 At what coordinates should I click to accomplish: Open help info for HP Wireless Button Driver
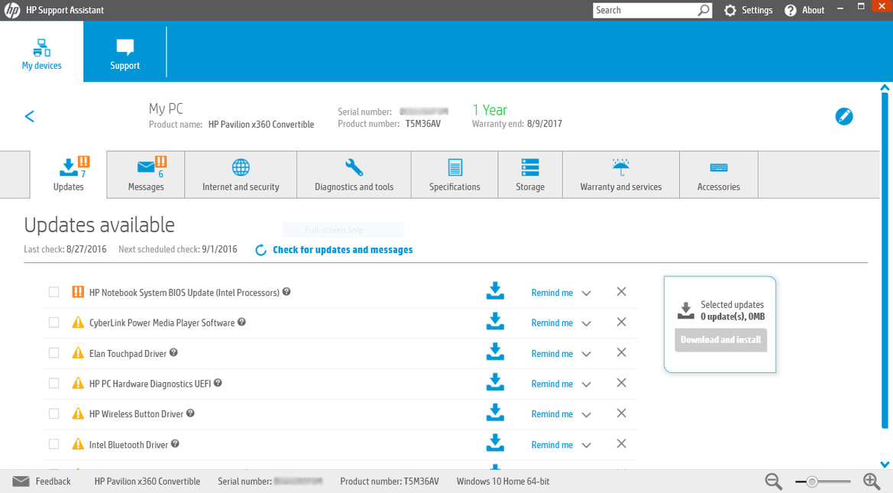click(190, 414)
